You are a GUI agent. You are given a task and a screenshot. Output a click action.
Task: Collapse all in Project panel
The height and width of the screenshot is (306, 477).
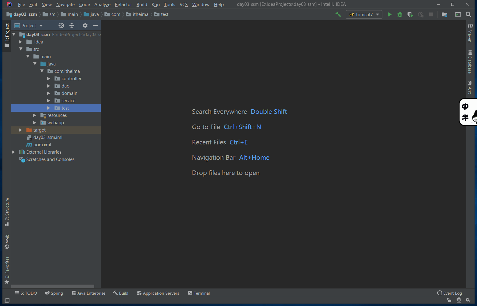(x=72, y=25)
